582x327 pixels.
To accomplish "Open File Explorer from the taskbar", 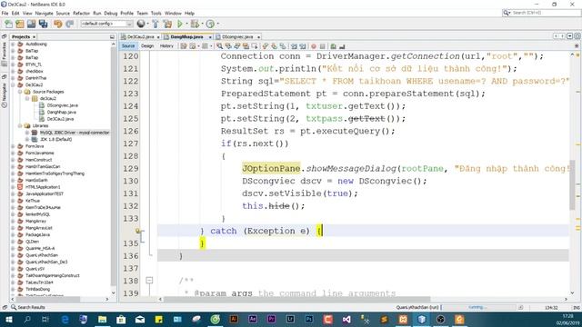I will click(x=102, y=319).
